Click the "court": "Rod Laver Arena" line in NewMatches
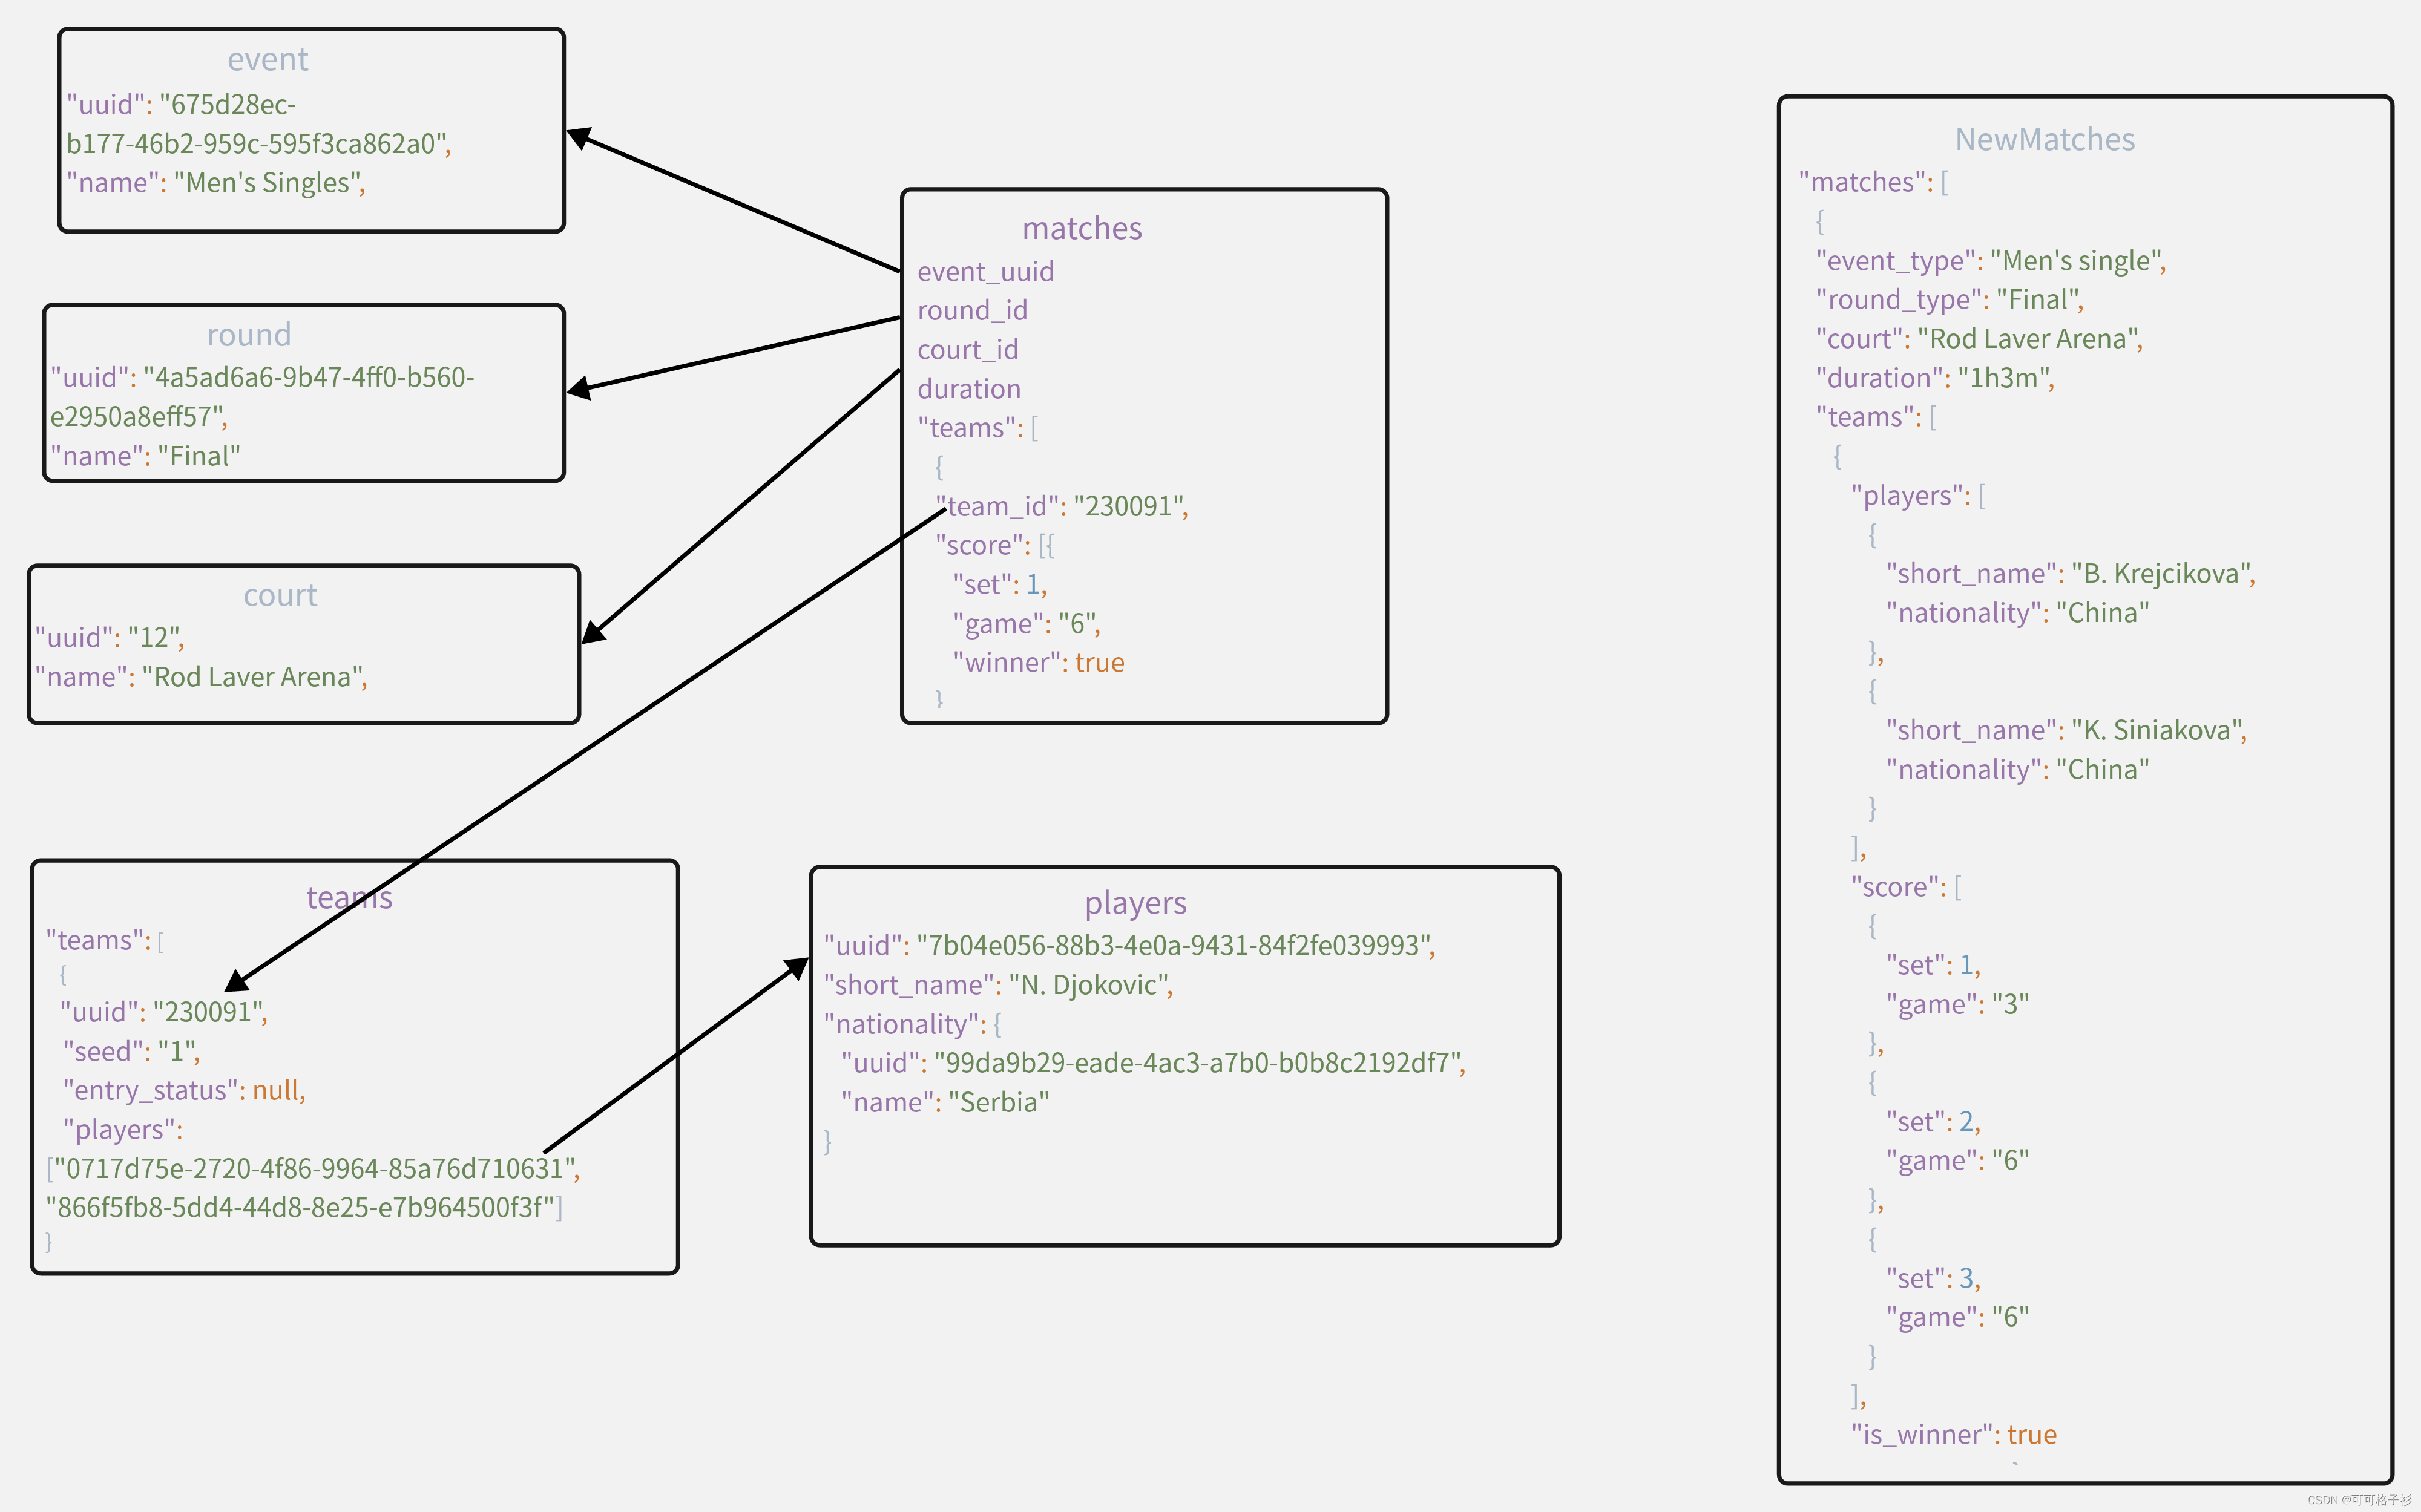Screen dimensions: 2421x1512 [x=1980, y=340]
